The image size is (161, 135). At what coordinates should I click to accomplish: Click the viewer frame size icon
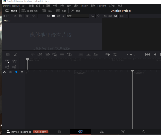[x=122, y=16]
